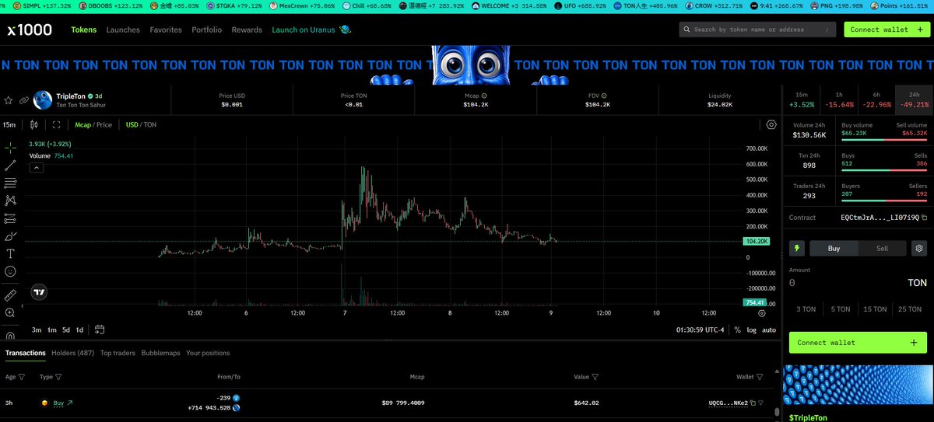Open the Buy transaction external link
This screenshot has width=934, height=422.
point(69,403)
